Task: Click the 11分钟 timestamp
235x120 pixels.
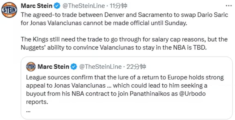Action: pyautogui.click(x=118, y=6)
